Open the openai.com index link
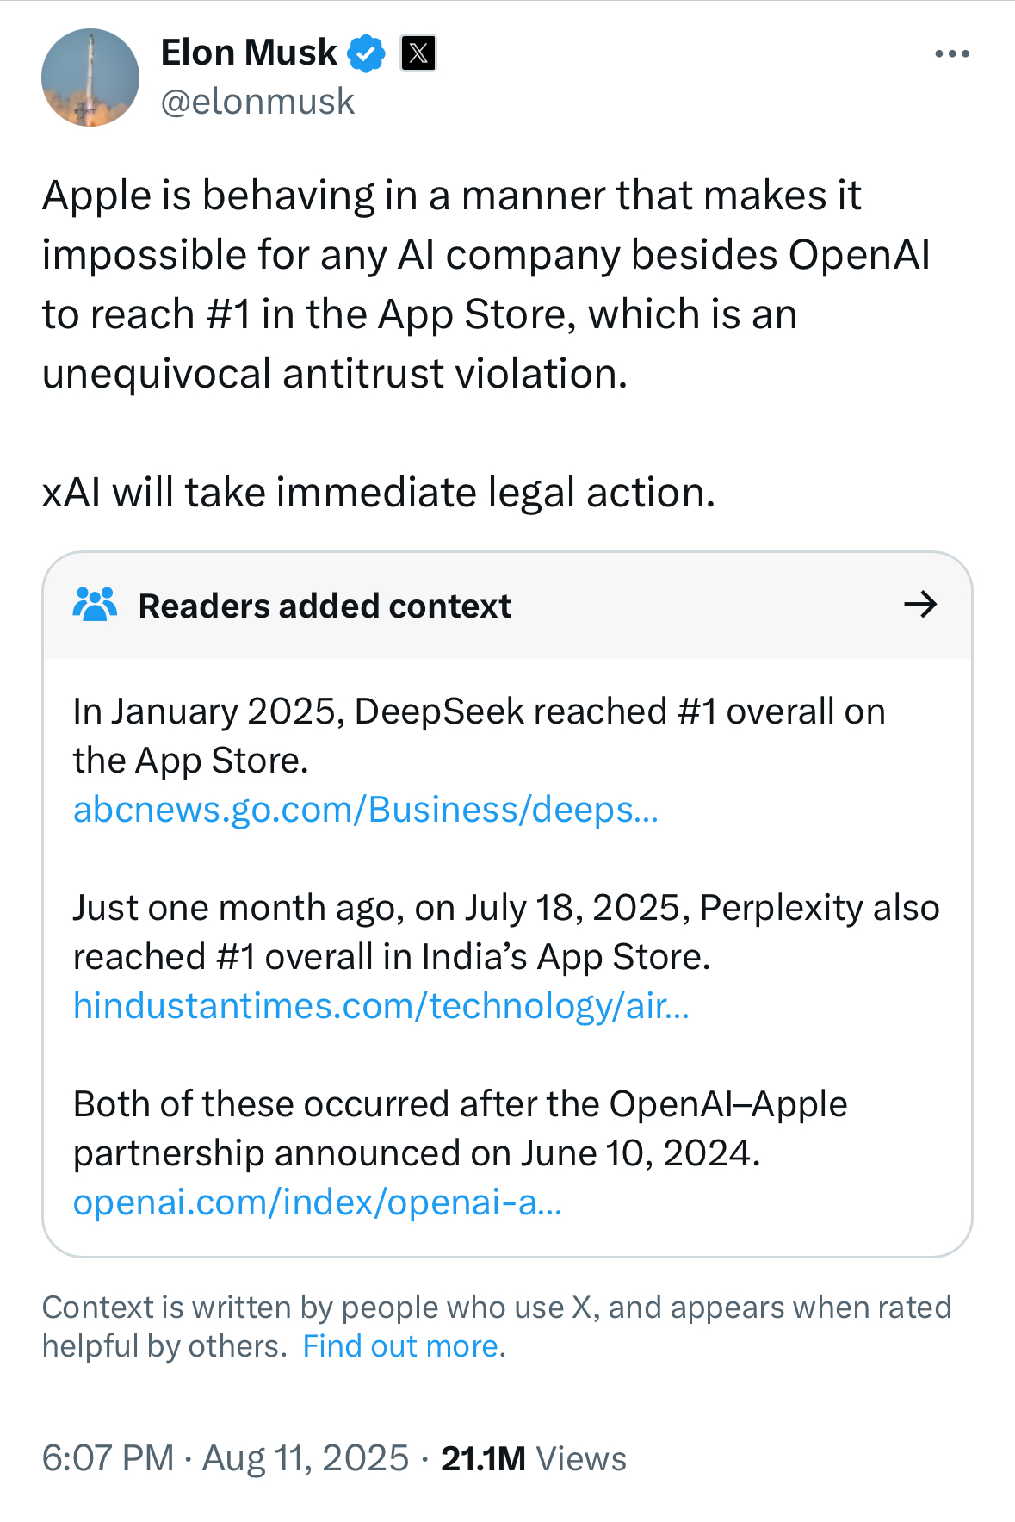Viewport: 1015px width, 1522px height. (318, 1202)
